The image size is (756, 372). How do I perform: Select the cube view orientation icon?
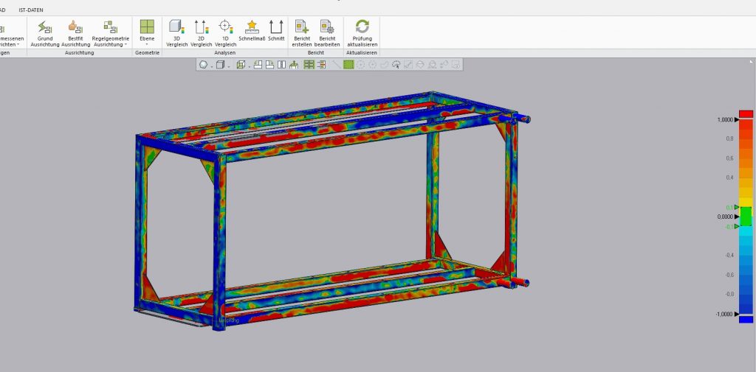(x=220, y=65)
